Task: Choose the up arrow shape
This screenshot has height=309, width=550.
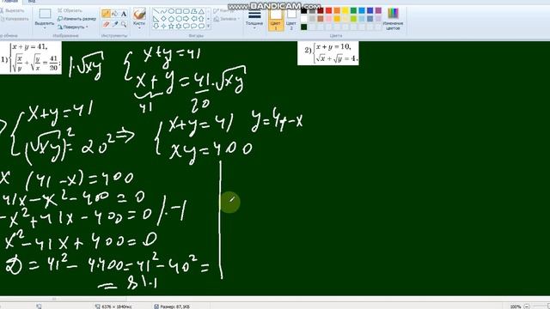Action: pyautogui.click(x=201, y=19)
